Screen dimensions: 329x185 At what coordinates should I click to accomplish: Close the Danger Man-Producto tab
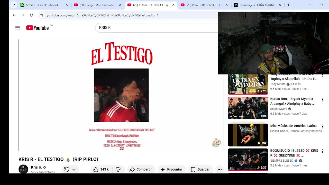click(120, 5)
